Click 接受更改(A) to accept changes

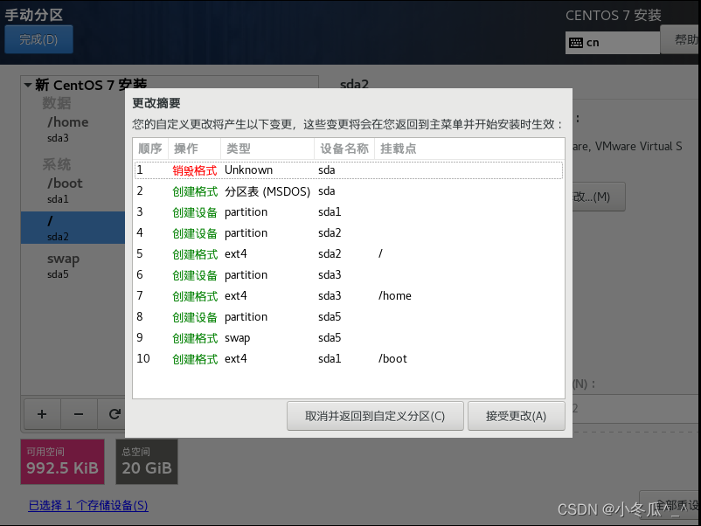pos(517,416)
